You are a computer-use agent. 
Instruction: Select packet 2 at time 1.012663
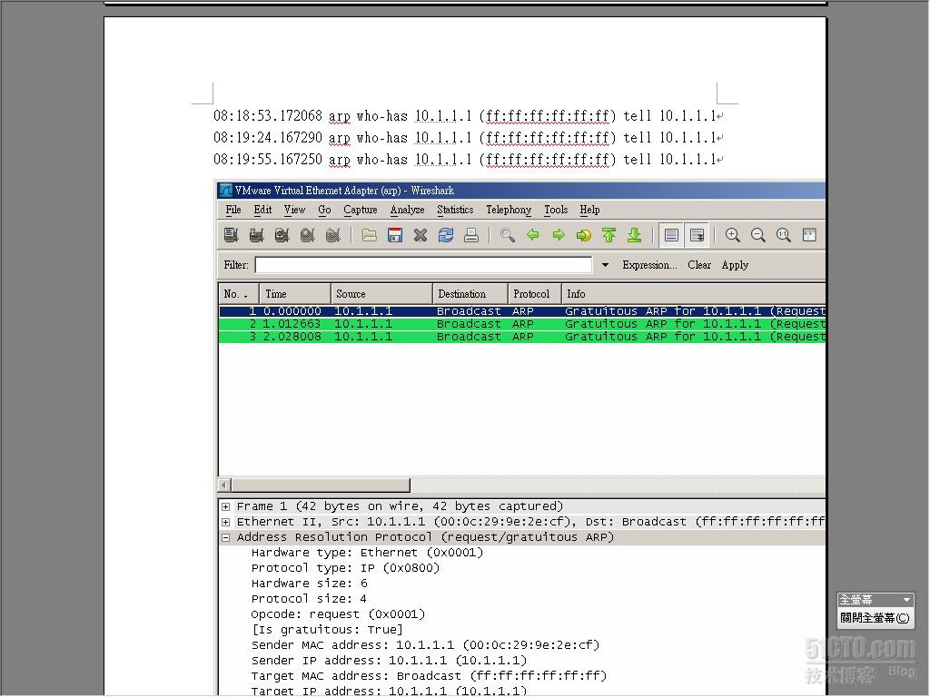coord(522,324)
